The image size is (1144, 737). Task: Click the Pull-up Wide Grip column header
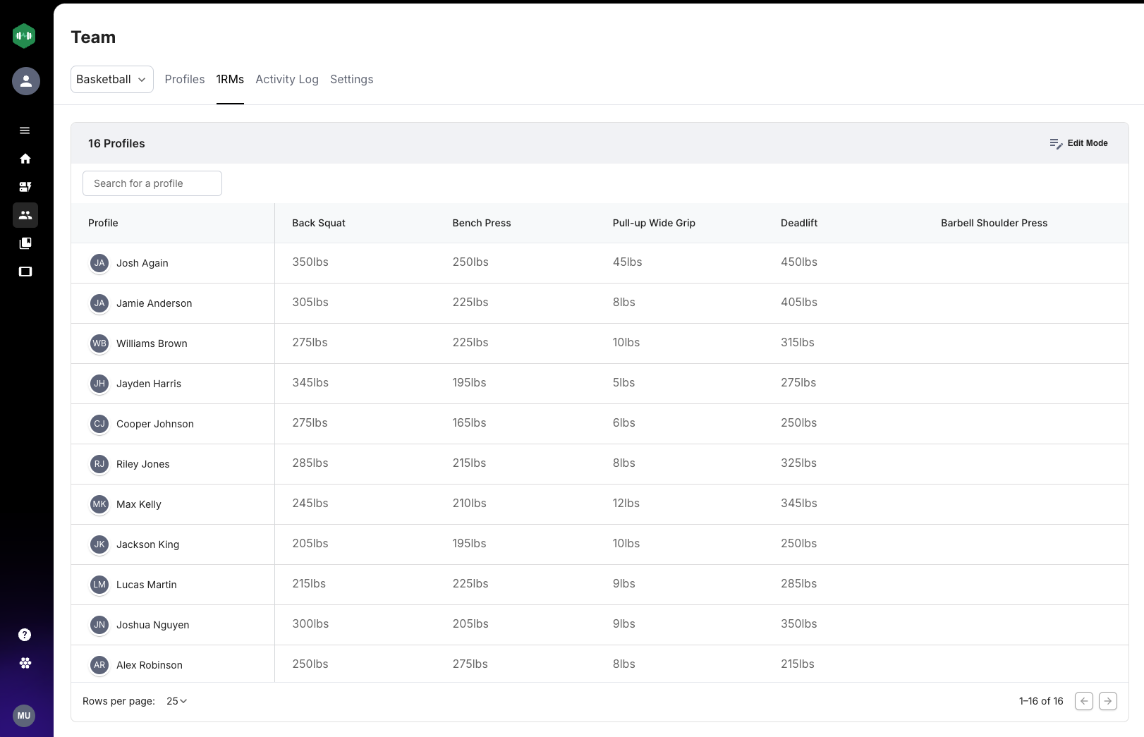[654, 223]
